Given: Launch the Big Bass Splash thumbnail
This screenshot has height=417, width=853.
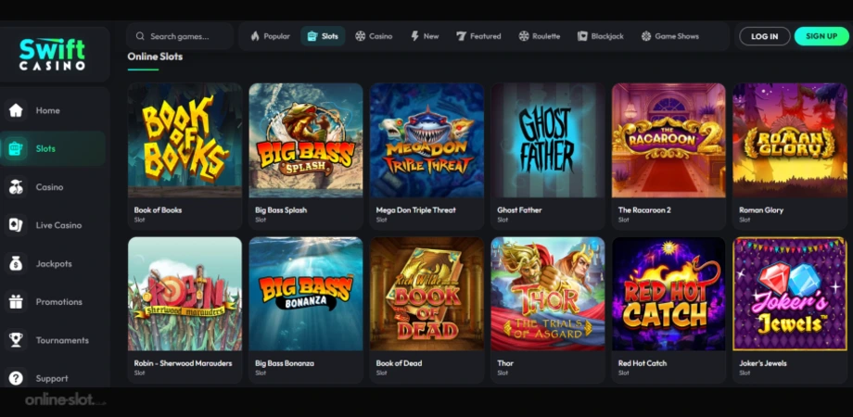Looking at the screenshot, I should pos(306,140).
